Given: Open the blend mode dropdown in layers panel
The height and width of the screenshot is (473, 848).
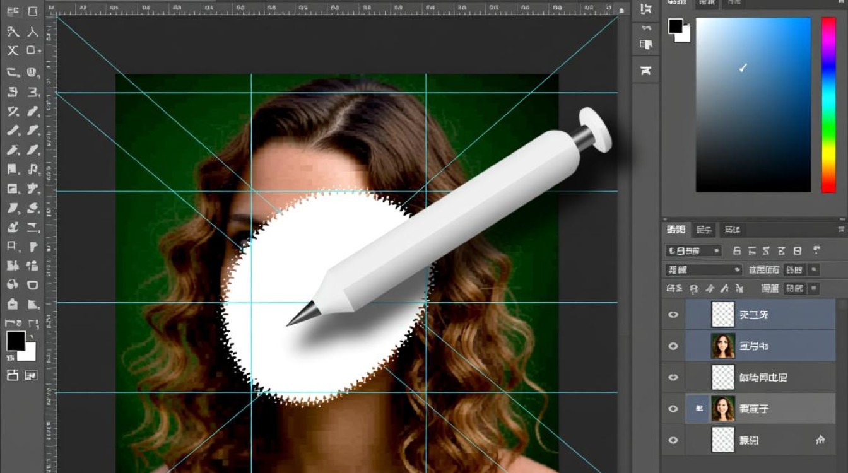Looking at the screenshot, I should coord(704,270).
